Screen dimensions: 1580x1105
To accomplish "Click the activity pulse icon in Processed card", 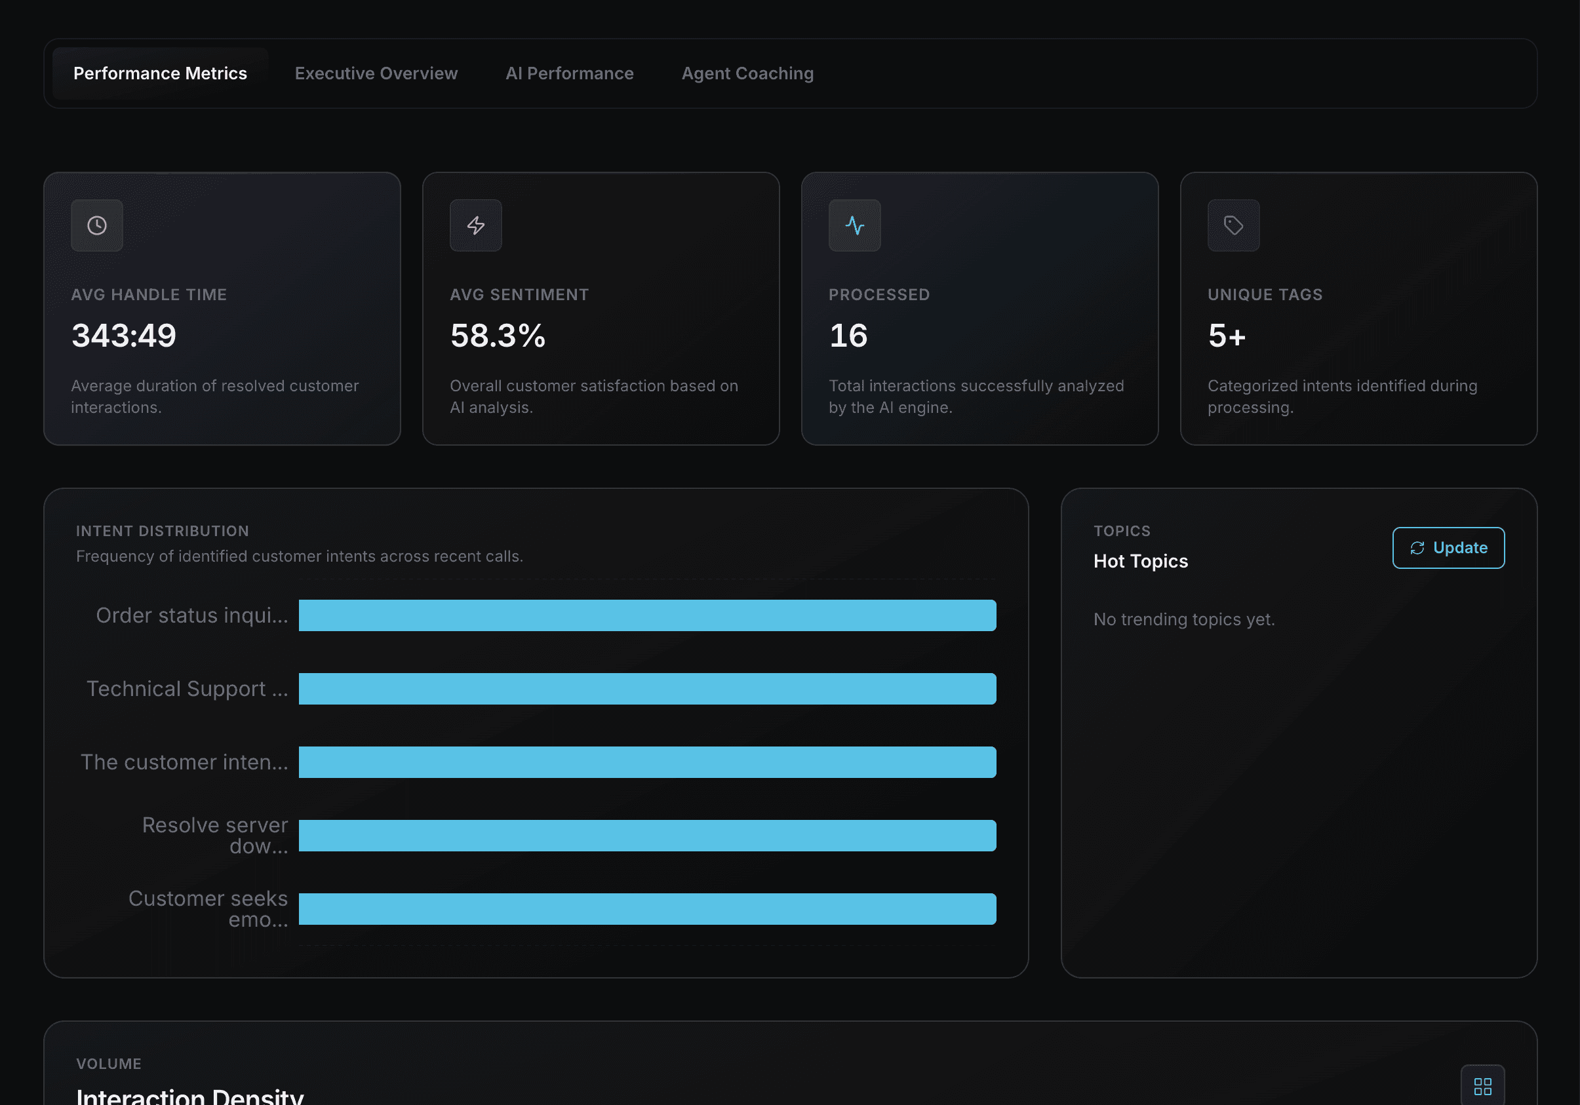I will 855,225.
